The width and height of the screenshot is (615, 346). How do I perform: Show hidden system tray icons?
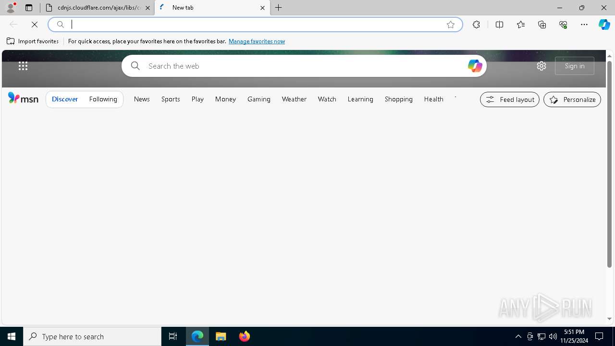pos(518,336)
